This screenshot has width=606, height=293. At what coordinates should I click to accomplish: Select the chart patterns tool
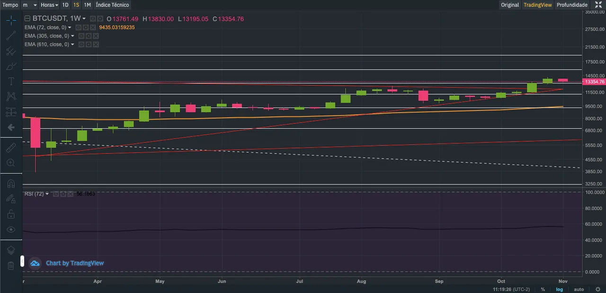(11, 96)
